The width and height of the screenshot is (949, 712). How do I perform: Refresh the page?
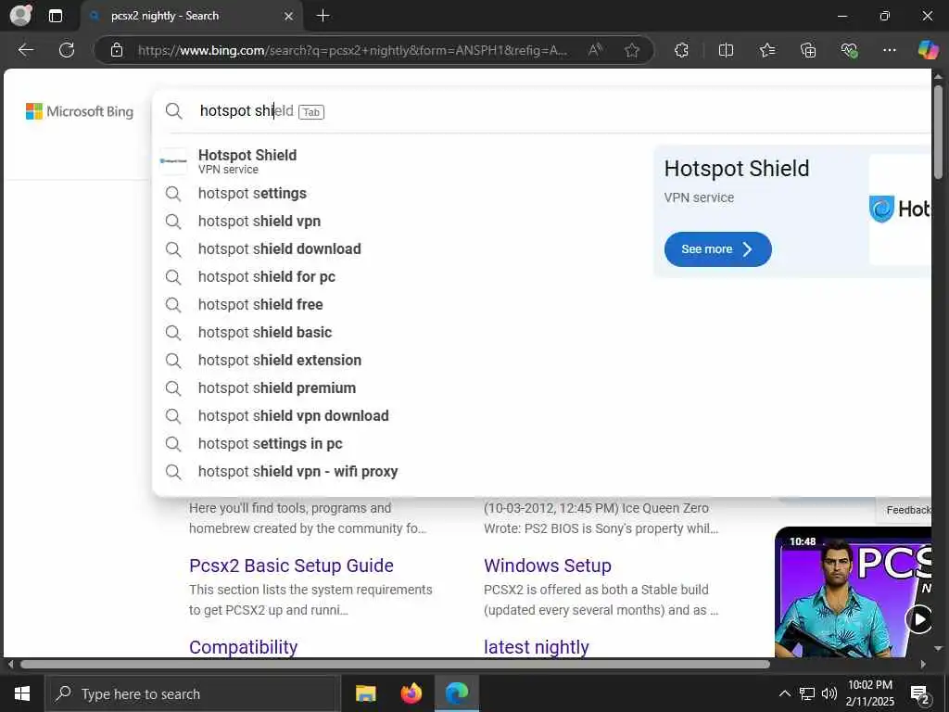point(67,50)
